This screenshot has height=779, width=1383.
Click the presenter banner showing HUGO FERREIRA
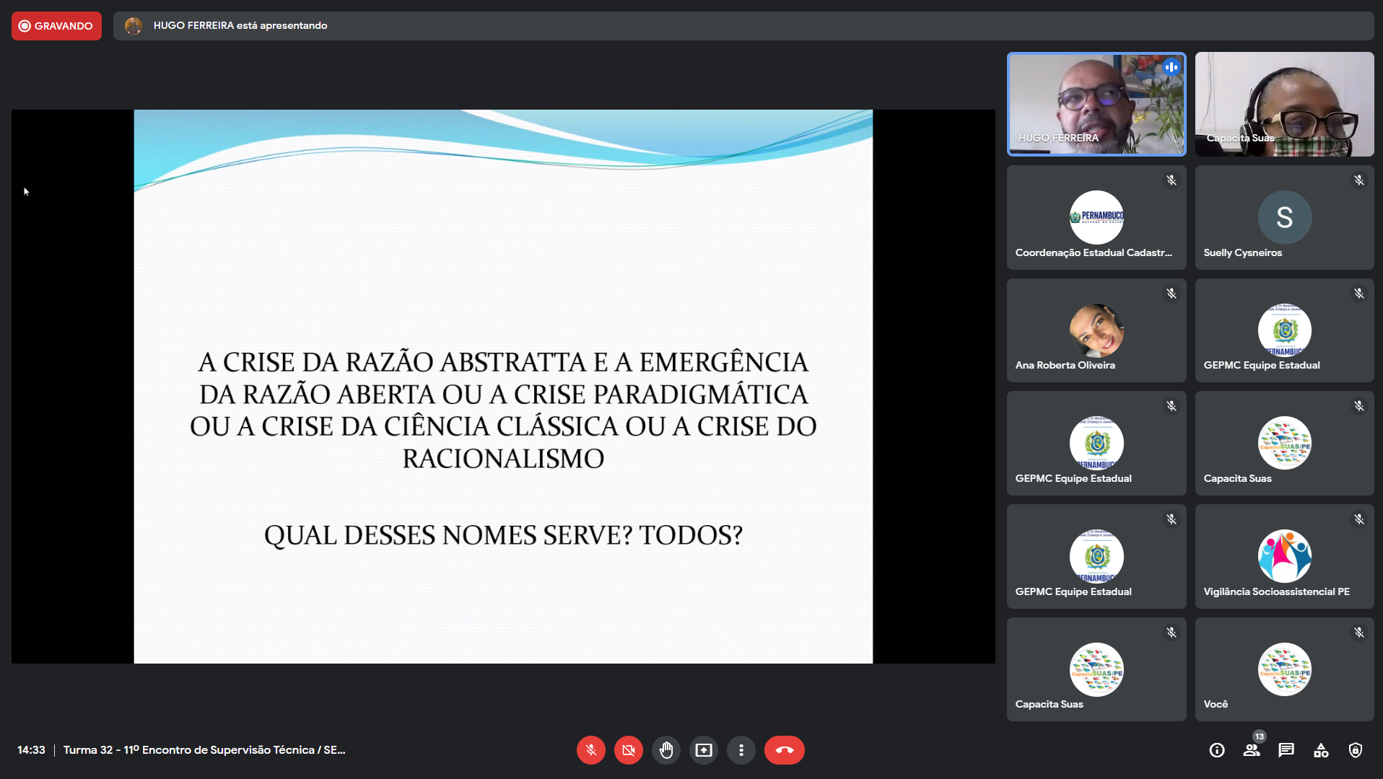click(x=240, y=26)
